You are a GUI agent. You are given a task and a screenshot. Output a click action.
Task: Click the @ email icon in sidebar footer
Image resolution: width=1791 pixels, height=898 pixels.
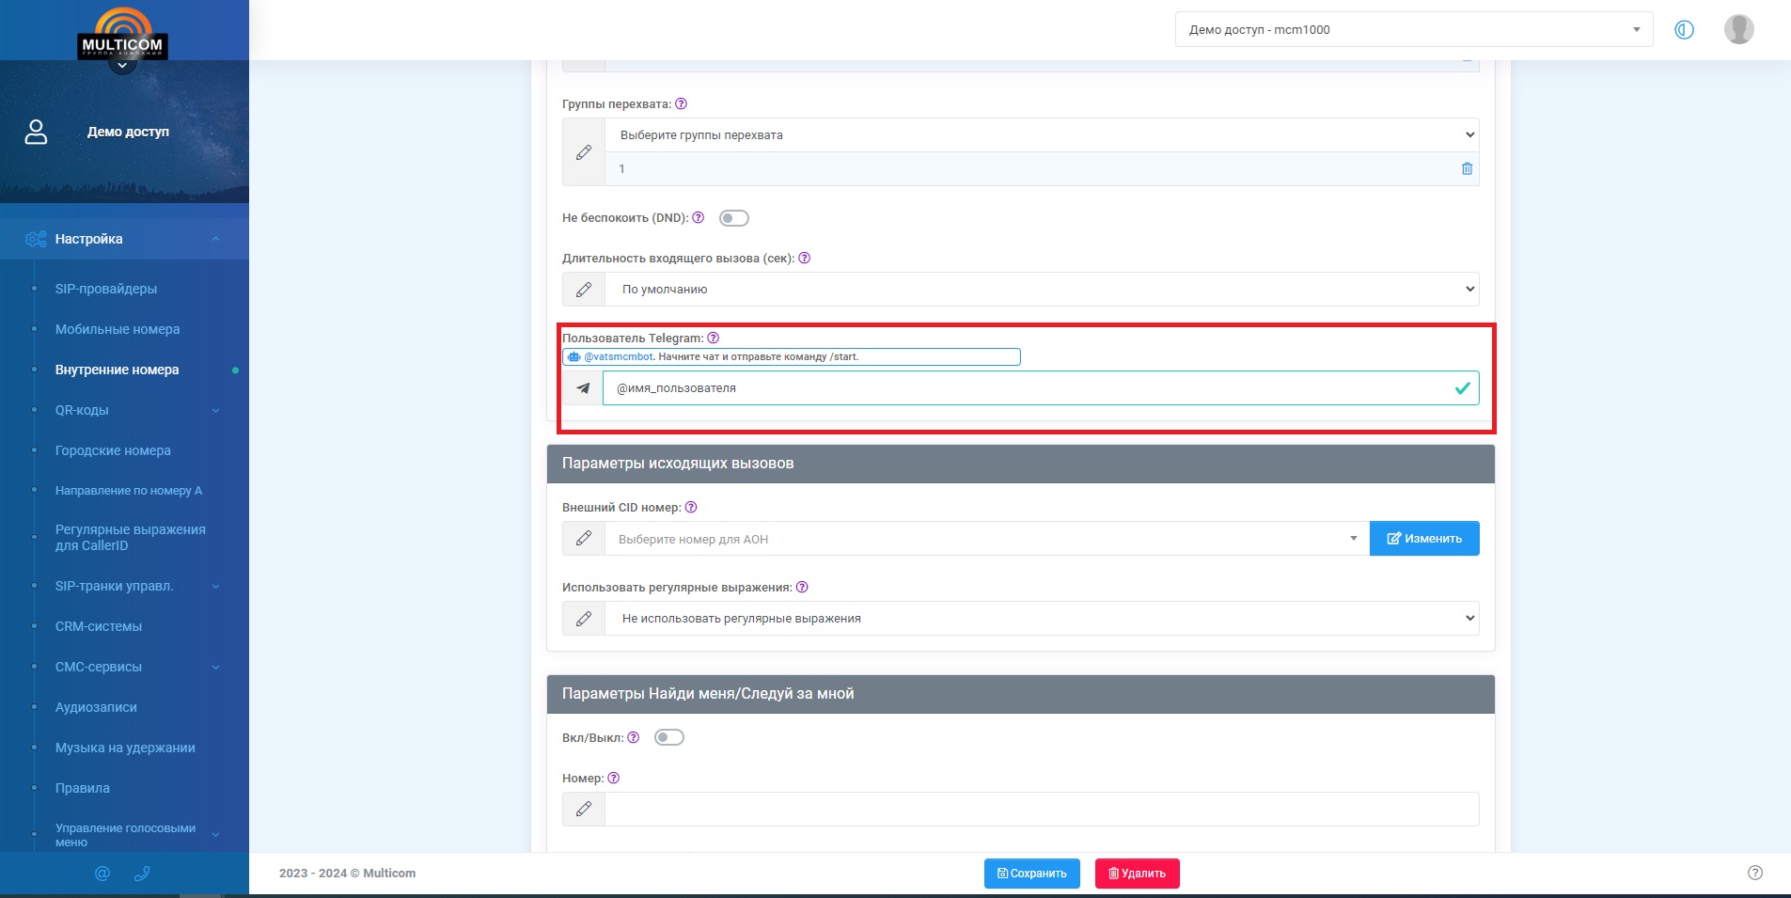(102, 874)
